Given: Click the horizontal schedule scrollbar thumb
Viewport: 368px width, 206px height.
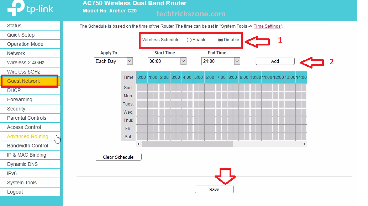Looking at the screenshot, I should (187, 144).
